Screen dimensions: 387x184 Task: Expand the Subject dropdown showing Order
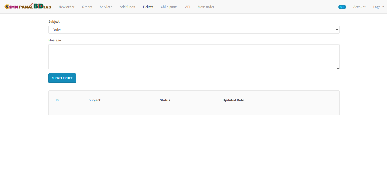pyautogui.click(x=194, y=30)
